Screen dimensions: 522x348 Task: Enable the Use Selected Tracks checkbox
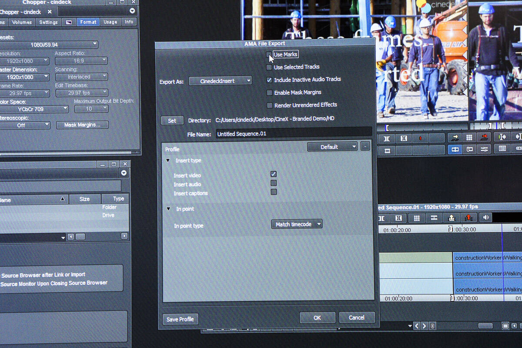269,67
